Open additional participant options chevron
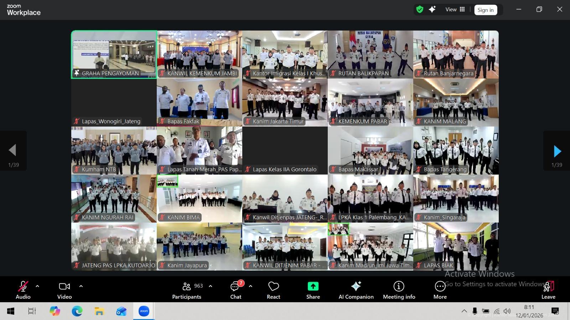The height and width of the screenshot is (320, 570). tap(210, 286)
